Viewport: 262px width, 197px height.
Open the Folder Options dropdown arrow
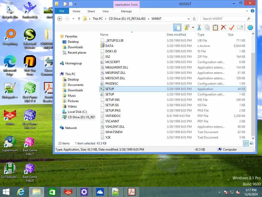coord(193,27)
